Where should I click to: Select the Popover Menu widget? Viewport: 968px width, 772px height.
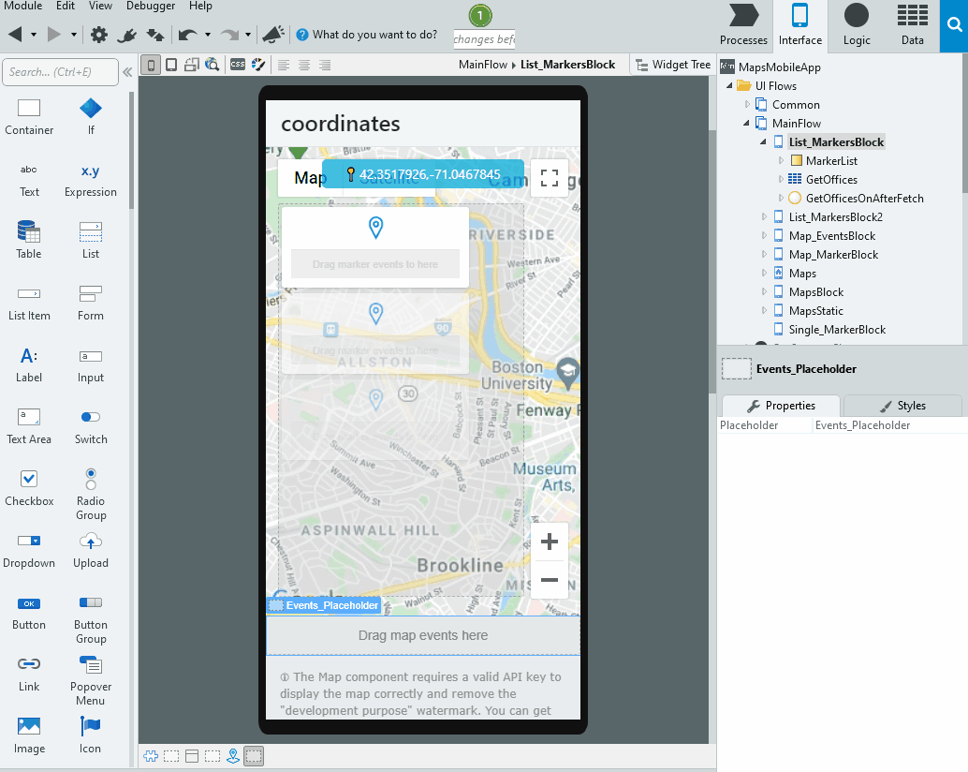click(x=91, y=681)
